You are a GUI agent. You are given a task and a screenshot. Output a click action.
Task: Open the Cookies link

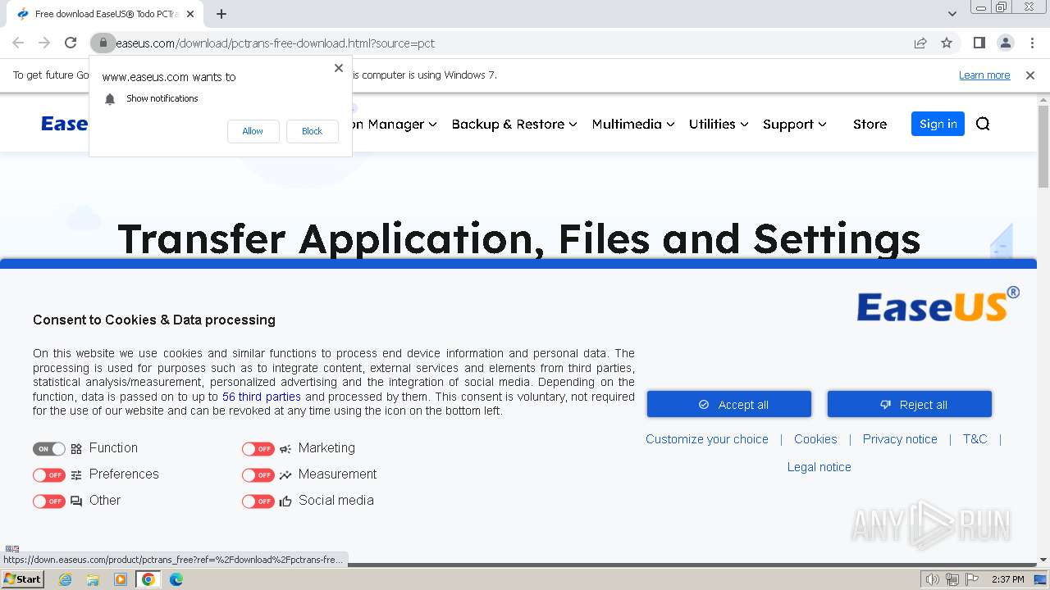click(x=815, y=439)
